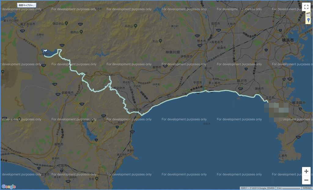
Task: Open the 利用規約 terms link
Action: [307, 188]
